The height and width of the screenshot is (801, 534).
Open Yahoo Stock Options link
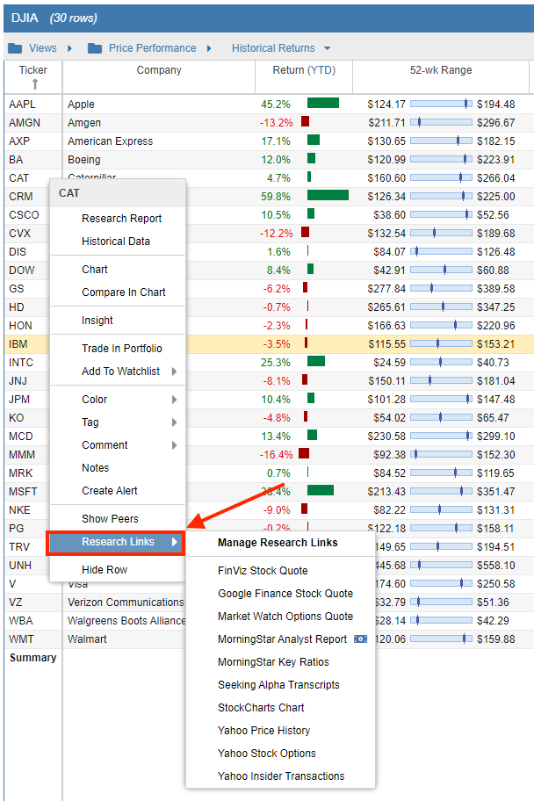(x=267, y=754)
